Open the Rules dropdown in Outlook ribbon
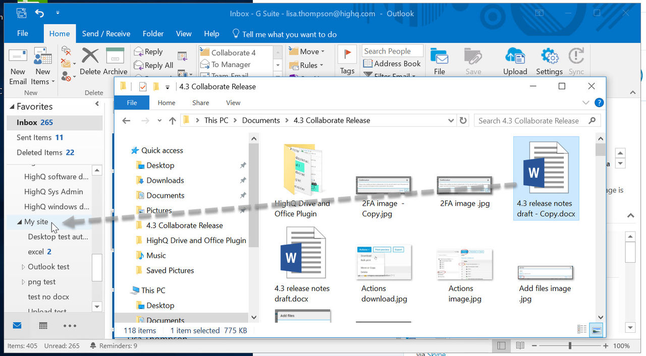The image size is (646, 356). 306,65
